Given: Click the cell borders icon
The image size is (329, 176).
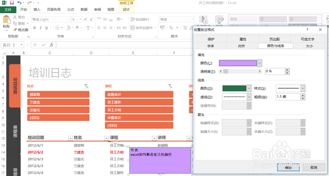Looking at the screenshot, I should [57, 28].
